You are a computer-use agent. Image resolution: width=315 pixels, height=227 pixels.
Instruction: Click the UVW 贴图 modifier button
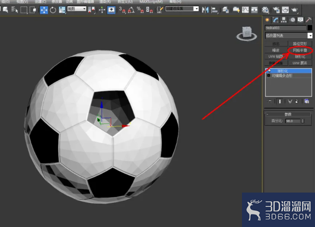[276, 57]
